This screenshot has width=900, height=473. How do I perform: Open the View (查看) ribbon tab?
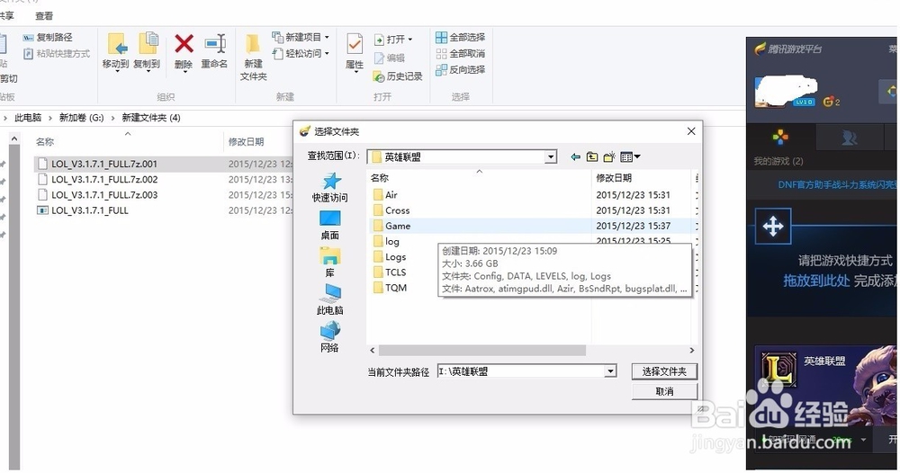click(x=43, y=16)
